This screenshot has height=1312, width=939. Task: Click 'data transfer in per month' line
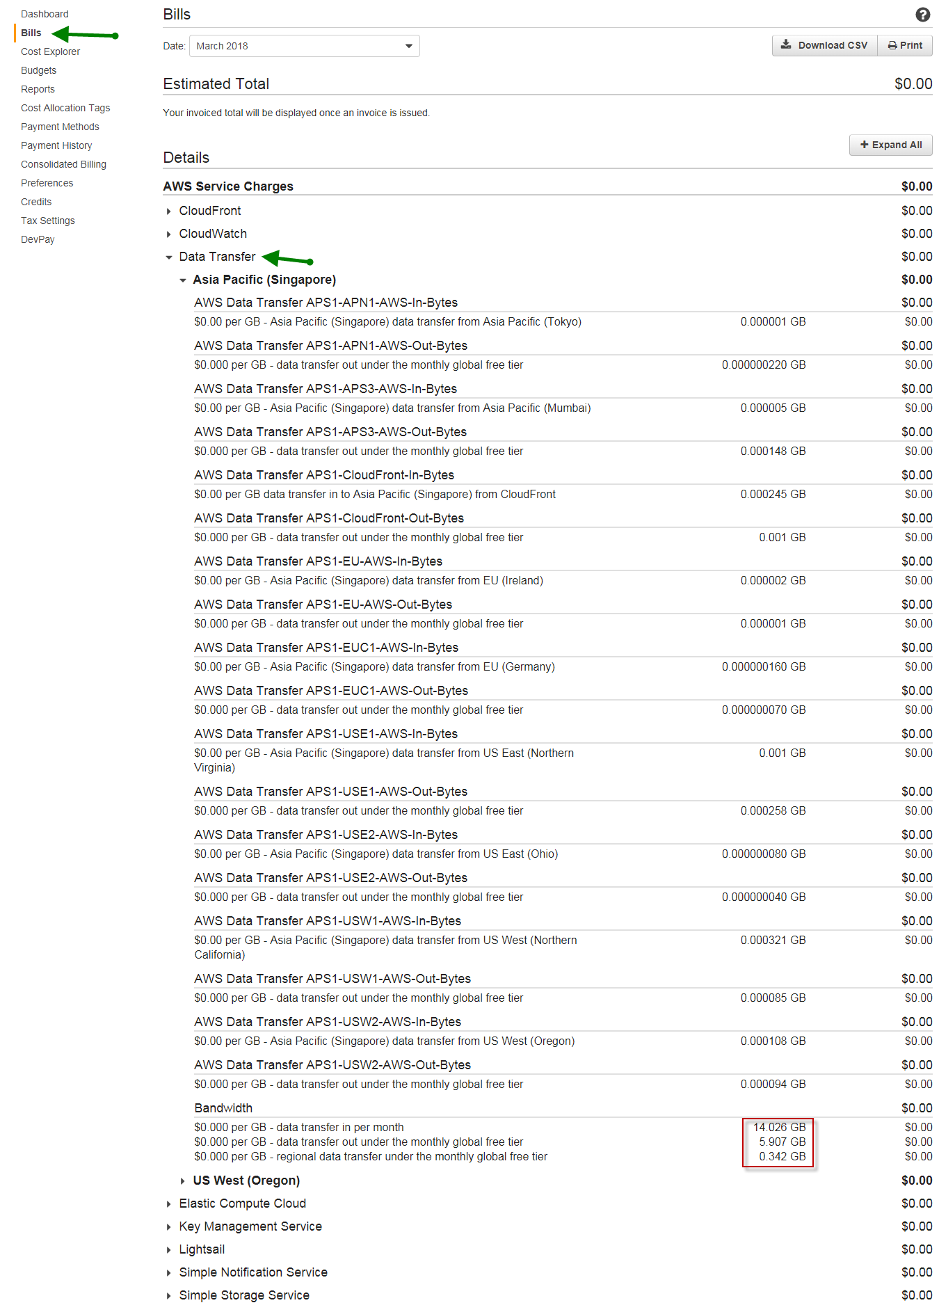coord(299,1127)
